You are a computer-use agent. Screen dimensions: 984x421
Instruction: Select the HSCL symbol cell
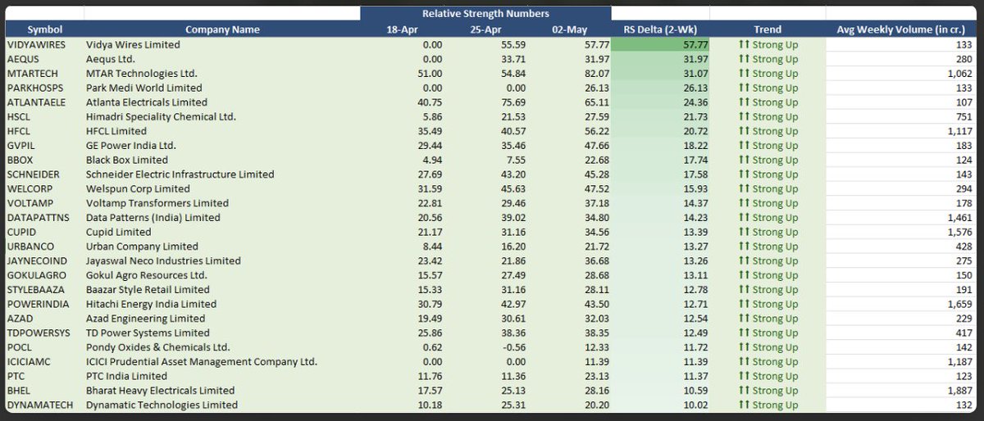(x=19, y=116)
